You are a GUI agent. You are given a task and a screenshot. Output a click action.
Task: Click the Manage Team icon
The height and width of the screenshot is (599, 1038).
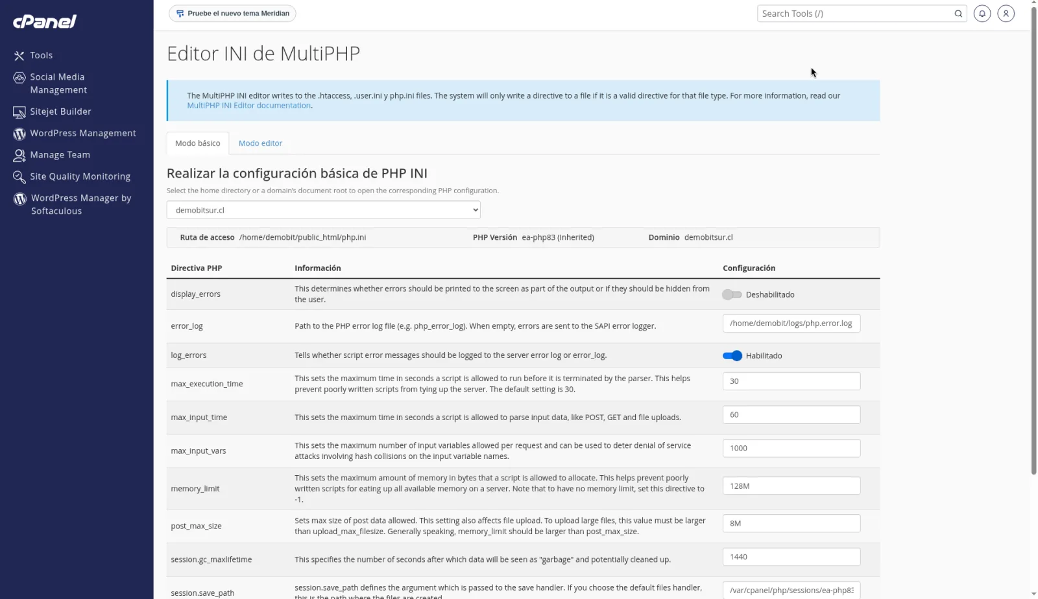click(19, 156)
